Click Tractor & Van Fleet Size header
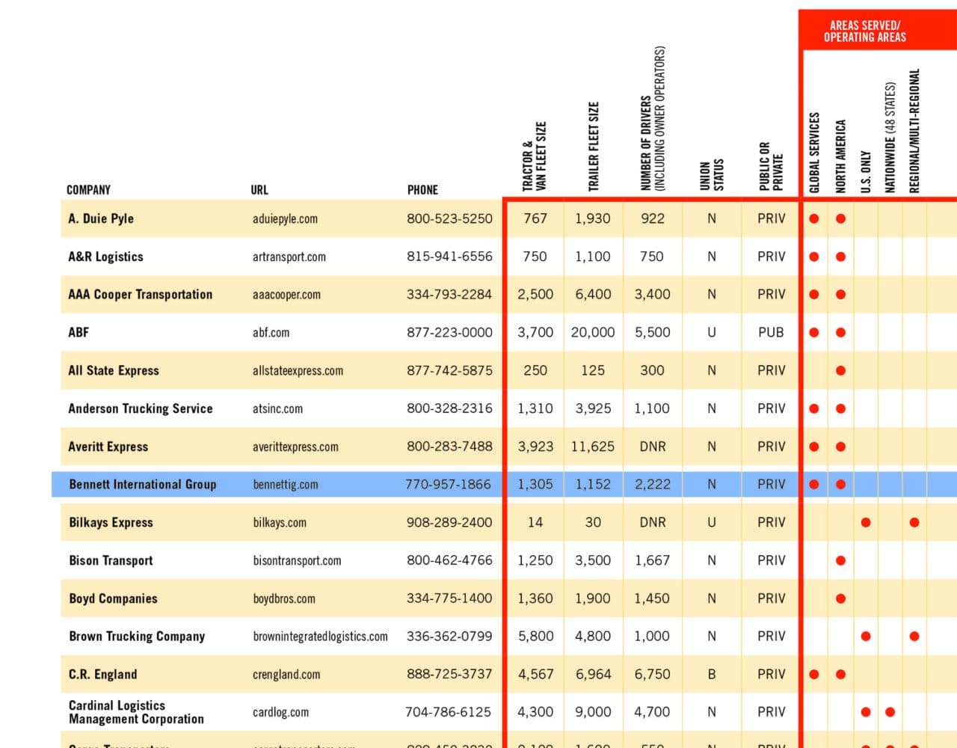Image resolution: width=957 pixels, height=748 pixels. click(535, 156)
